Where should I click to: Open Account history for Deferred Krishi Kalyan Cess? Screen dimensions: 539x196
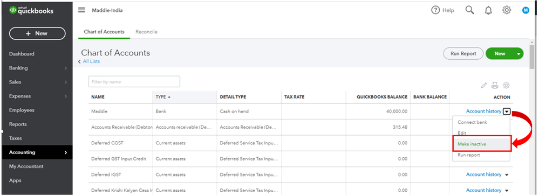(x=483, y=190)
